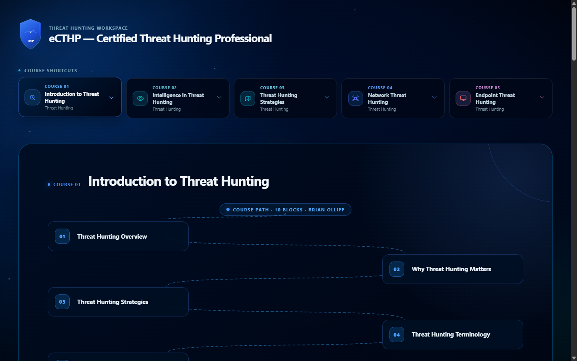Image resolution: width=577 pixels, height=361 pixels.
Task: Open the Threat Hunting Overview block
Action: (118, 236)
